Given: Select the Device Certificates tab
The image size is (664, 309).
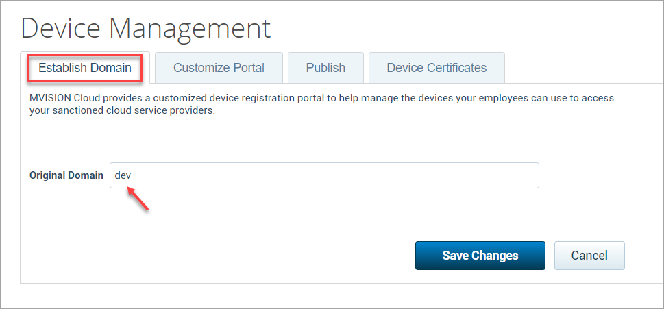Looking at the screenshot, I should [436, 68].
